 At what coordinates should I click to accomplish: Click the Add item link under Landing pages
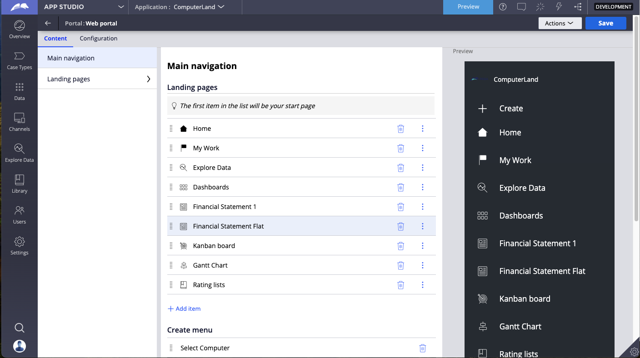[x=184, y=308]
